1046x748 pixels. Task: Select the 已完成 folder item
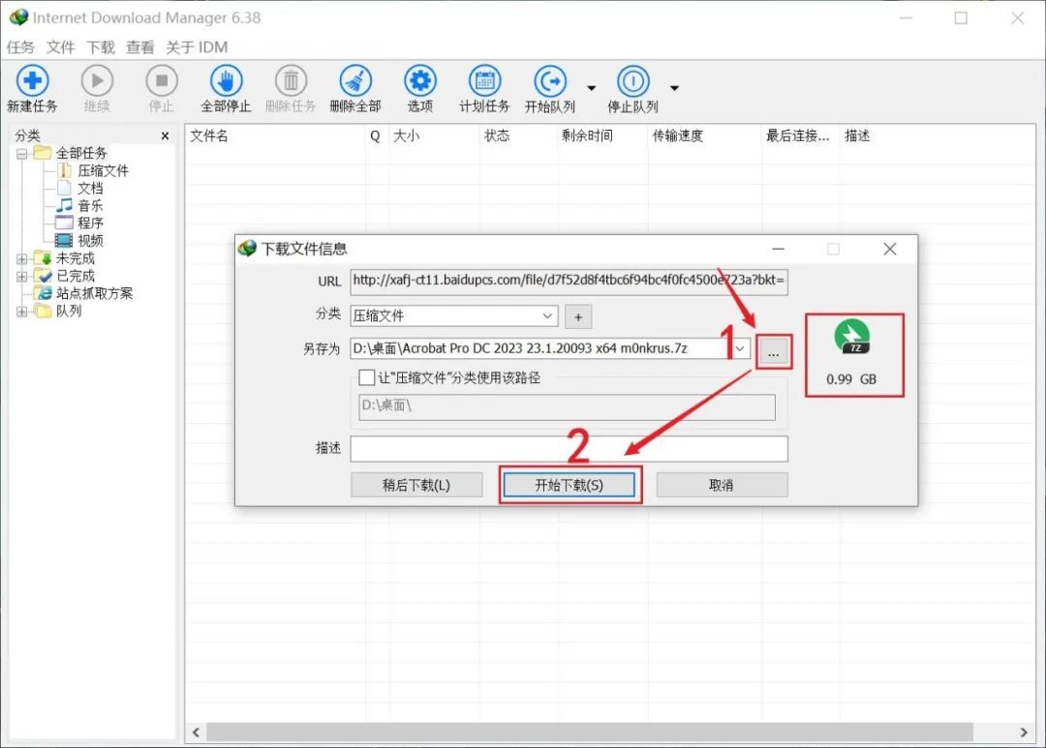point(75,276)
